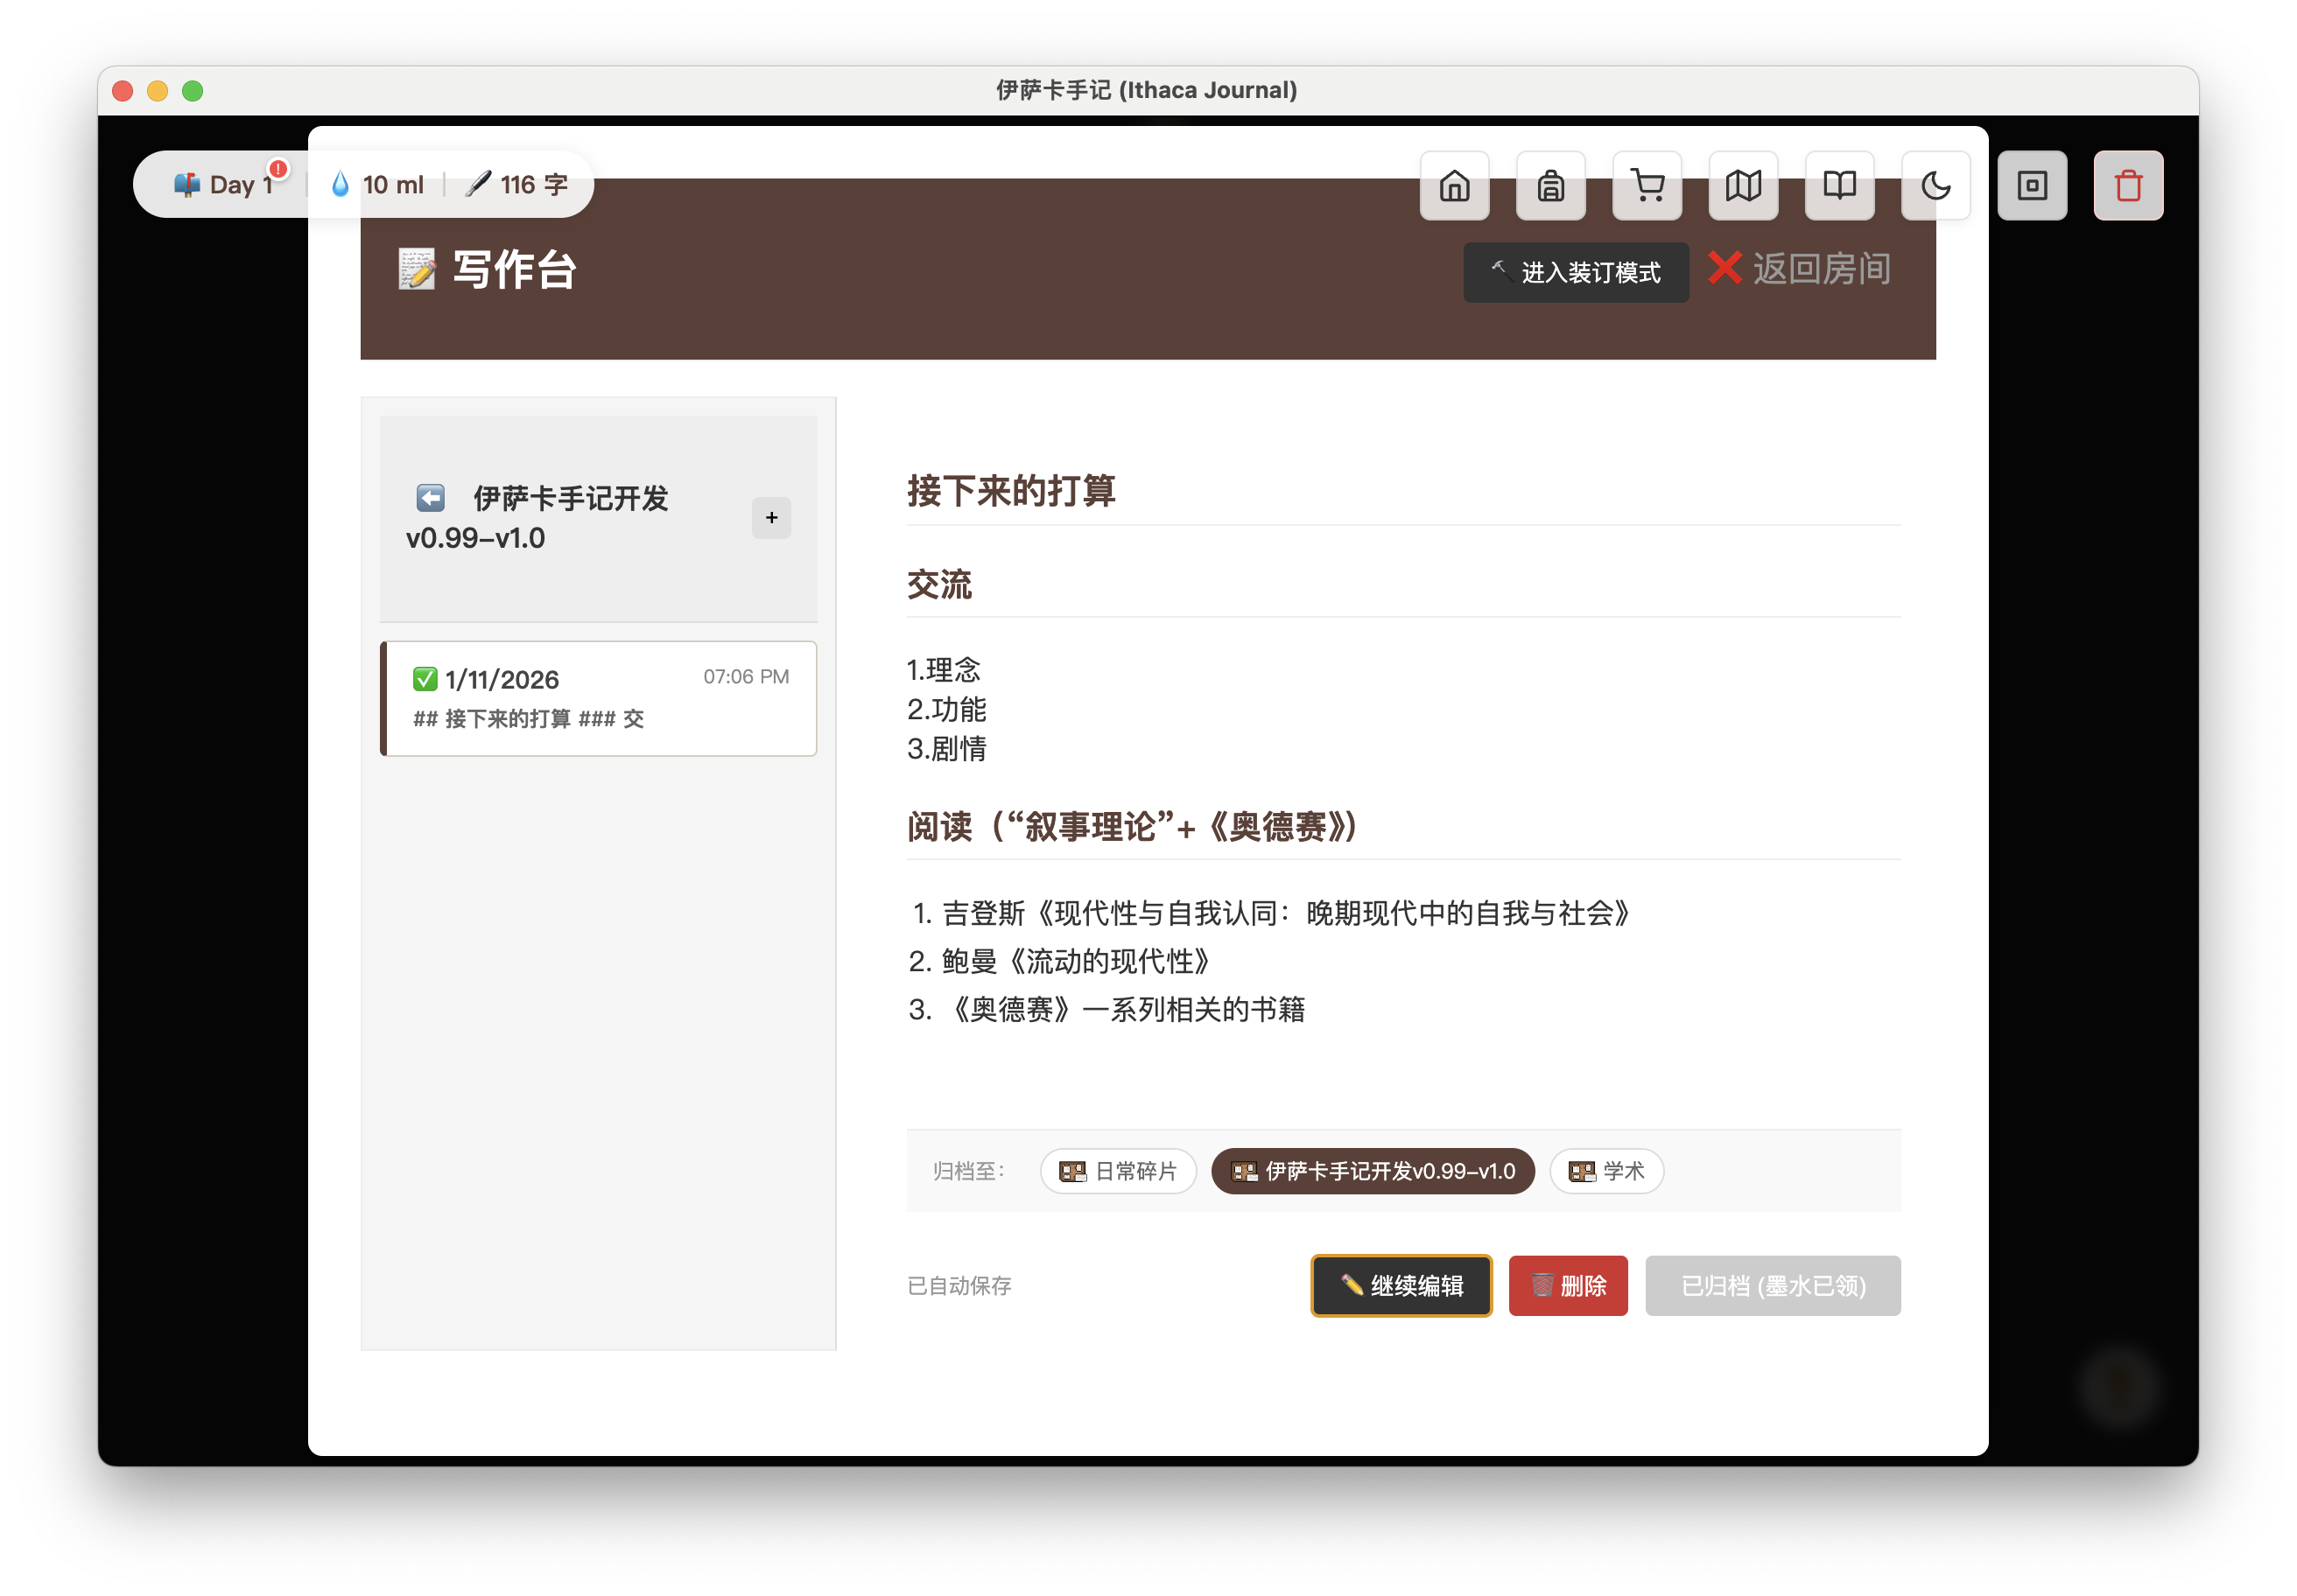Click 返回房间 to return to room

pyautogui.click(x=1799, y=269)
